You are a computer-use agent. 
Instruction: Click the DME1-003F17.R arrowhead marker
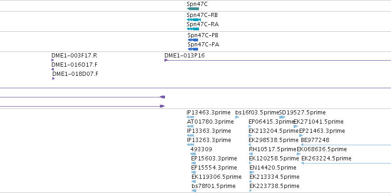pyautogui.click(x=53, y=60)
